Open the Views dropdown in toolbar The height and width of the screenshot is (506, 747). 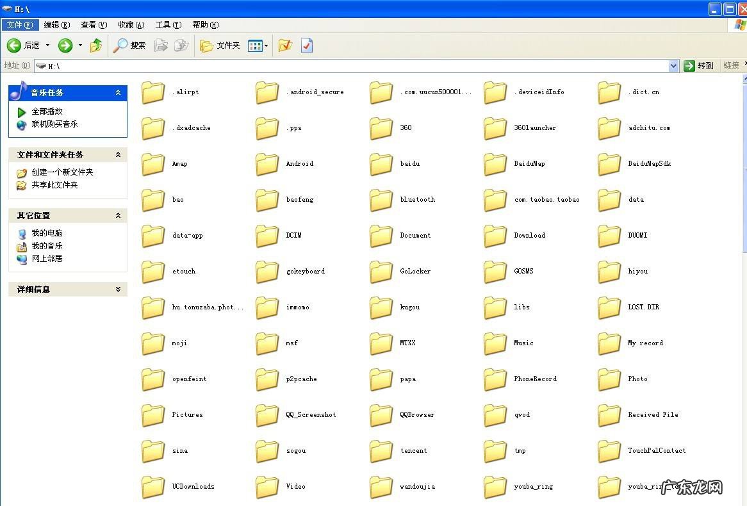(258, 45)
